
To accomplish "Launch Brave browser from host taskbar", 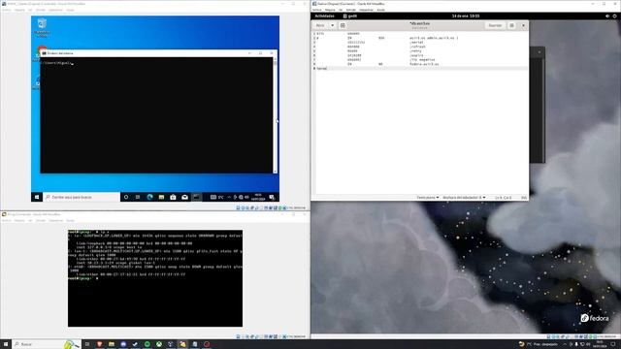I will (99, 344).
